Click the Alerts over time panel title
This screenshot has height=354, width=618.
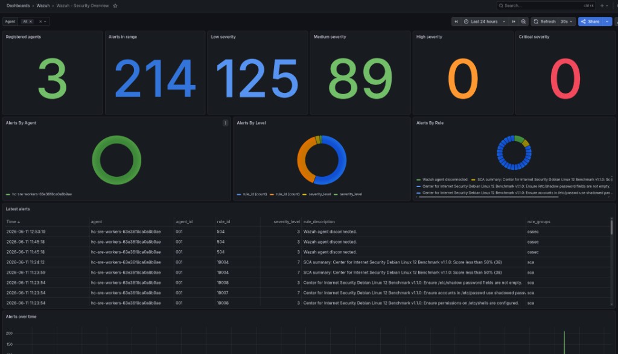[21, 317]
